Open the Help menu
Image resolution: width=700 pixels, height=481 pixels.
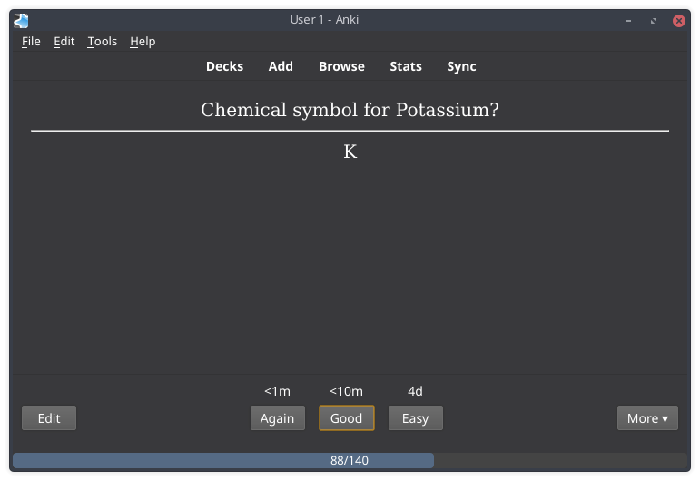pyautogui.click(x=143, y=42)
